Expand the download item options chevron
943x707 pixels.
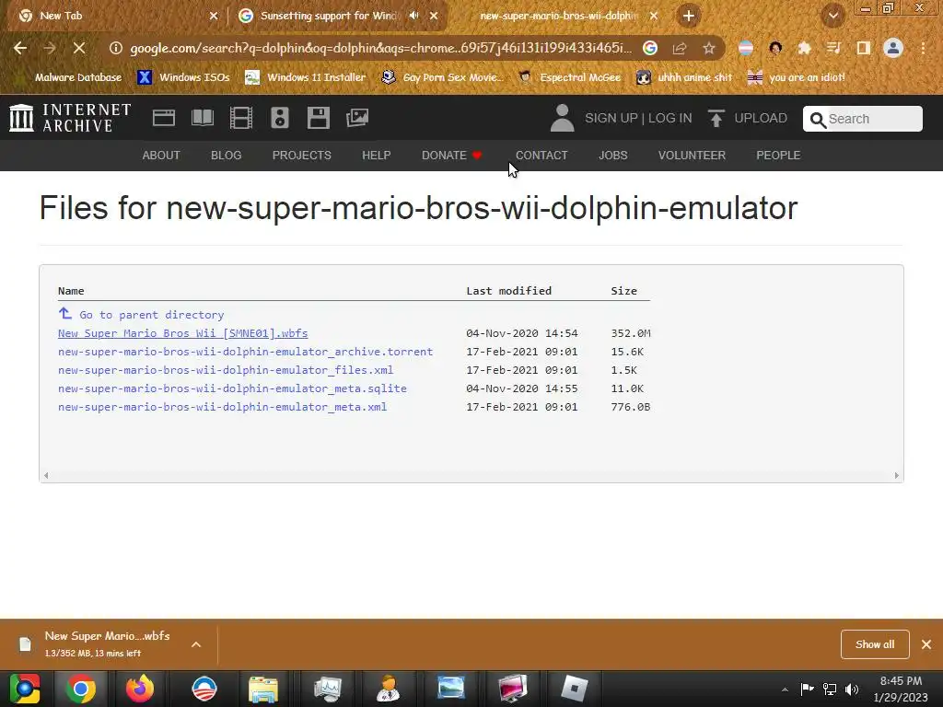point(196,644)
